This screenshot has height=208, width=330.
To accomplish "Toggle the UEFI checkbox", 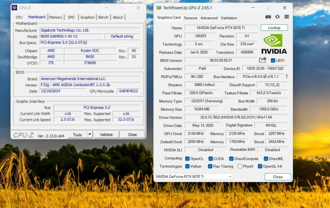I will 273,61.
